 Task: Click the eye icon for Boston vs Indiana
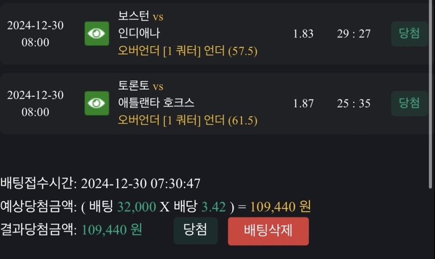tap(96, 34)
